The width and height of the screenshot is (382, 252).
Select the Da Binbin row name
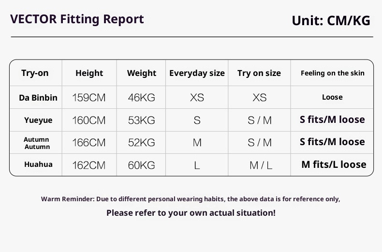[x=38, y=98]
